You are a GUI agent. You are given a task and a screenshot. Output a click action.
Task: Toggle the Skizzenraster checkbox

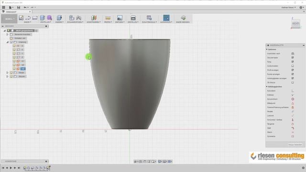coord(293,57)
